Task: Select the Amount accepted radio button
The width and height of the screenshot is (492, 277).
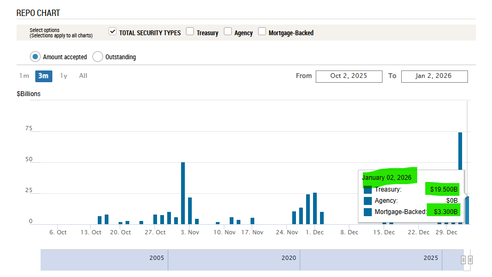Action: pos(35,57)
